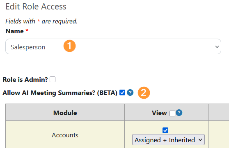Click the help icon next to View header

pyautogui.click(x=179, y=113)
